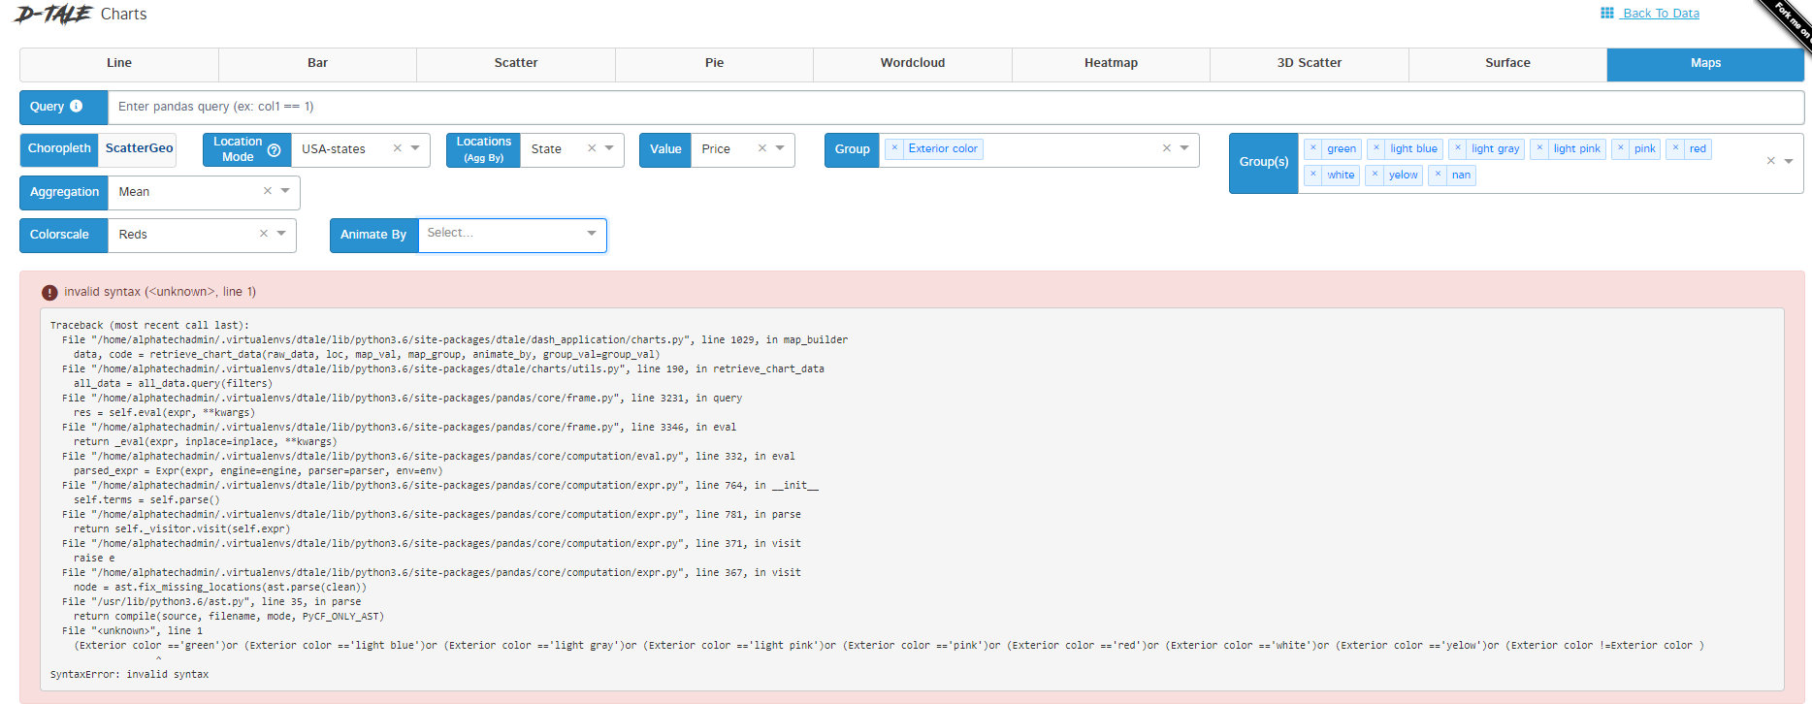The image size is (1812, 704).
Task: Expand the Group(s) values dropdown arrow
Action: [1789, 161]
